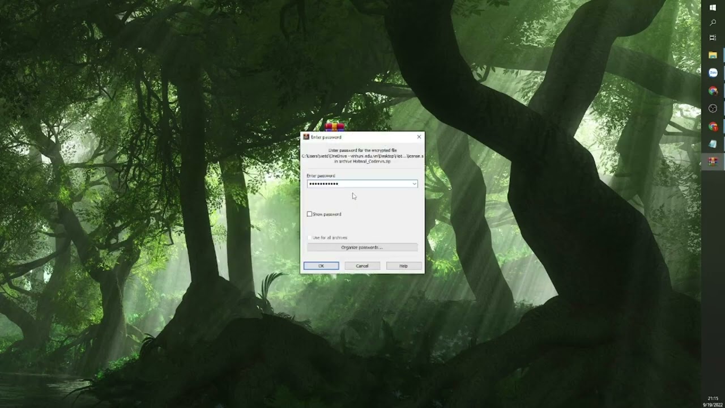Check the Show password checkbox
The image size is (725, 408).
[309, 214]
